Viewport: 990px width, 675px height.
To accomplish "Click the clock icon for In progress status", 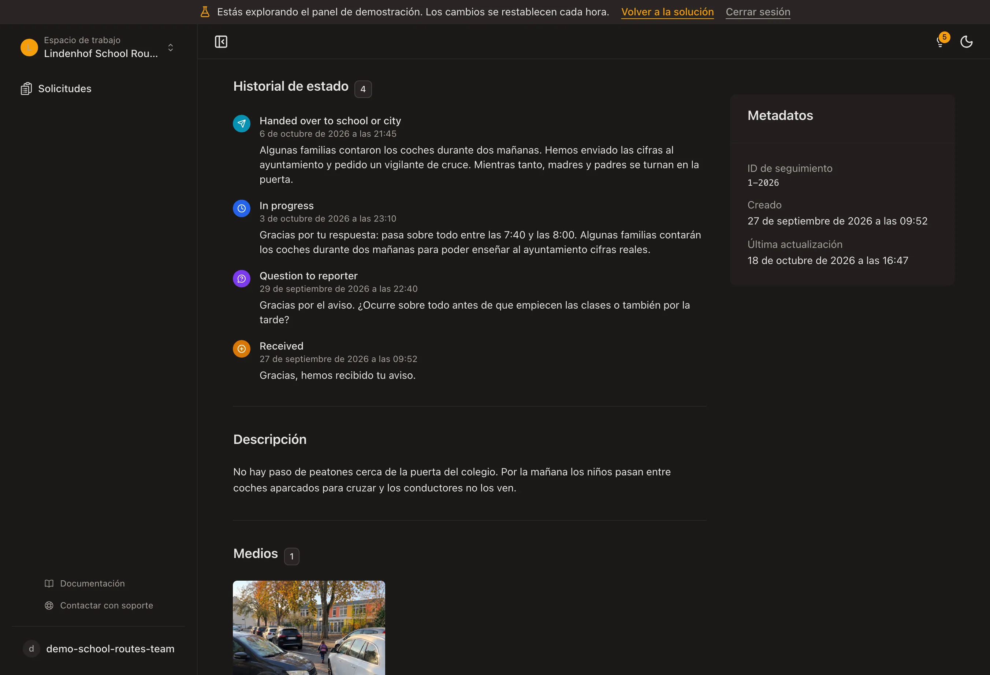I will coord(242,208).
